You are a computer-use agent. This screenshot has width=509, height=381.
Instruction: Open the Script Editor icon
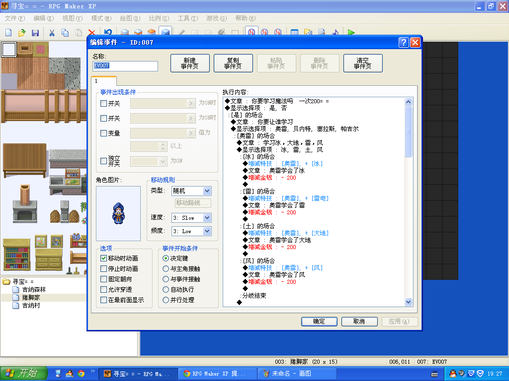[322, 32]
